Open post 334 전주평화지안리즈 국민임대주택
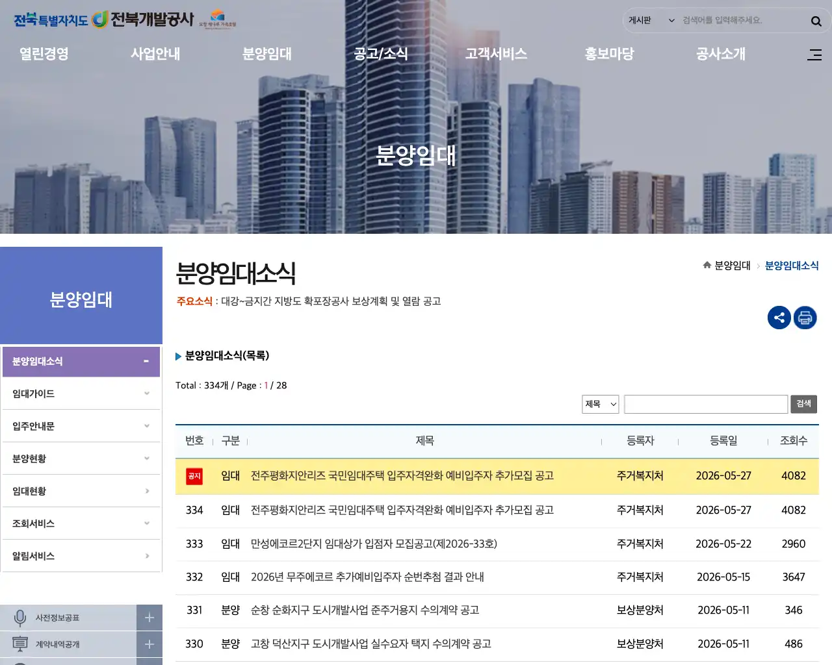 tap(402, 510)
